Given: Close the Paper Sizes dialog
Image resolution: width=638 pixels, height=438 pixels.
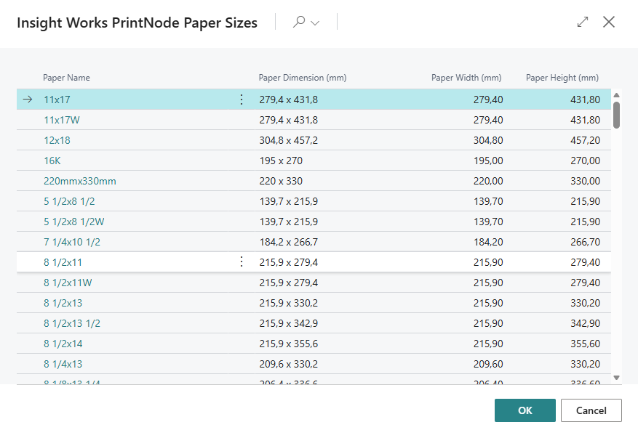Looking at the screenshot, I should click(x=609, y=22).
